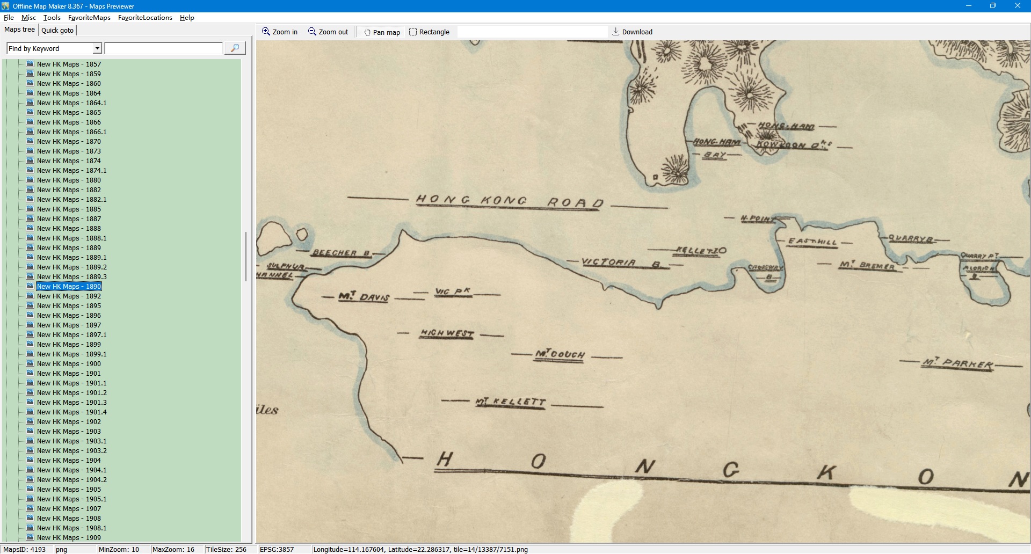Image resolution: width=1031 pixels, height=554 pixels.
Task: Open the FavoriteMaps menu
Action: [x=89, y=18]
